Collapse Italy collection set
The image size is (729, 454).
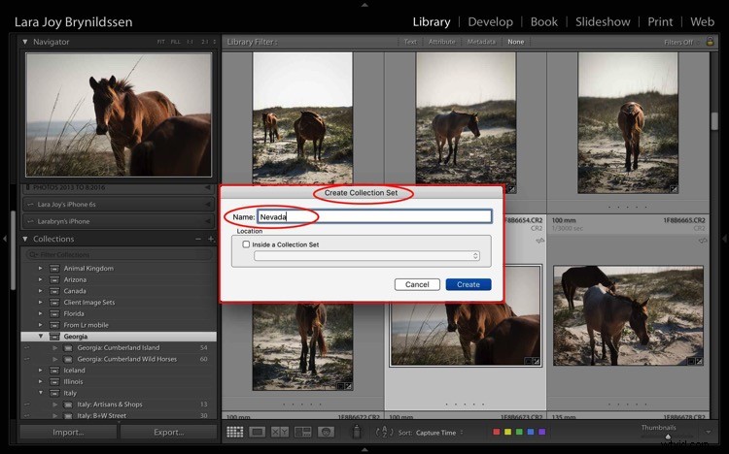[41, 393]
